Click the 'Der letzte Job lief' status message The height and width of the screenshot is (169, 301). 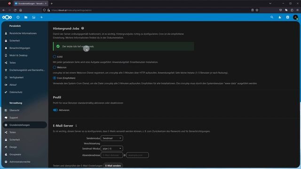click(78, 46)
